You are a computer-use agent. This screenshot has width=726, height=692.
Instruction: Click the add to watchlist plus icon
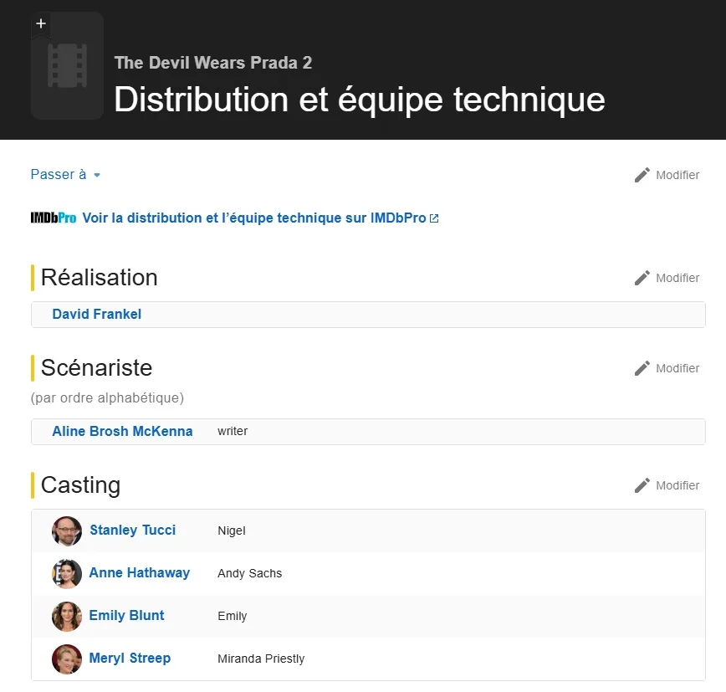(41, 23)
